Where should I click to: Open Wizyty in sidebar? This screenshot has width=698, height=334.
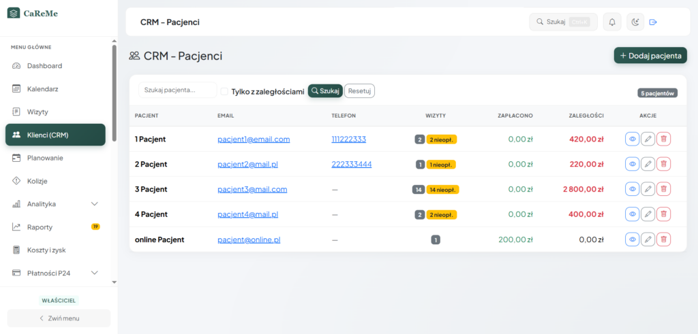pos(55,112)
